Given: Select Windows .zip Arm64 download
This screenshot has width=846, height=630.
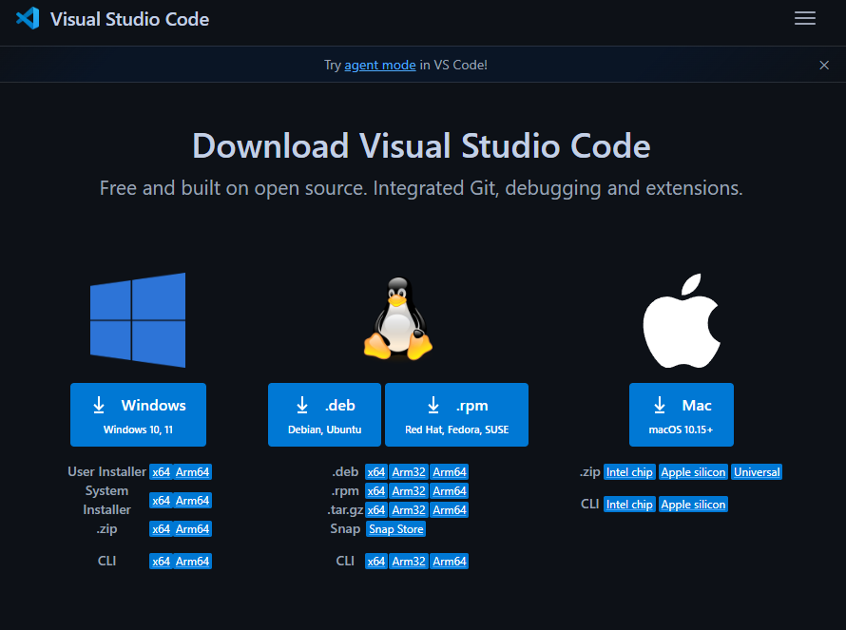Looking at the screenshot, I should [x=192, y=529].
